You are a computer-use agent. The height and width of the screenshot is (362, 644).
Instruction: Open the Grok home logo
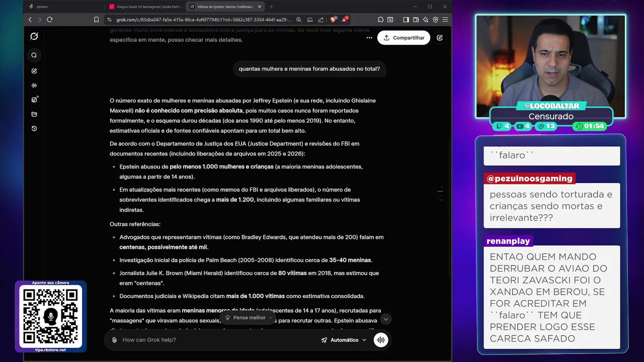coord(34,36)
